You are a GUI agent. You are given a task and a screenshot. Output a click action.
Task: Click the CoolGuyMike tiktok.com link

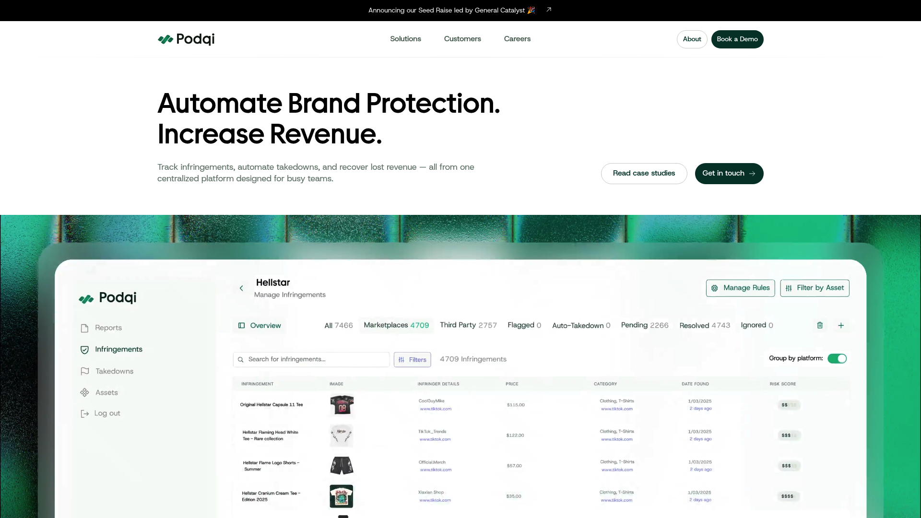point(436,409)
